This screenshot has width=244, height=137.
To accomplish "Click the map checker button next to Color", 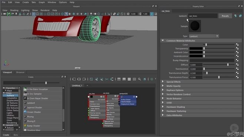I will (x=237, y=45).
